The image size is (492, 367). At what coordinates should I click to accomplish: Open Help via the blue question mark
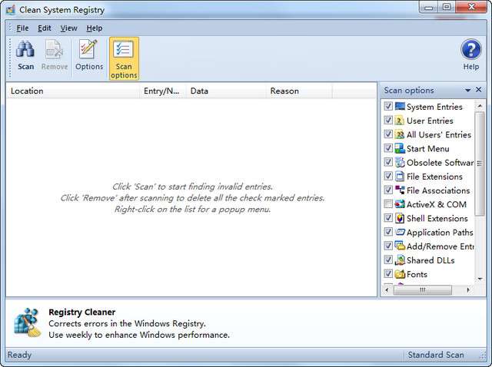[470, 49]
